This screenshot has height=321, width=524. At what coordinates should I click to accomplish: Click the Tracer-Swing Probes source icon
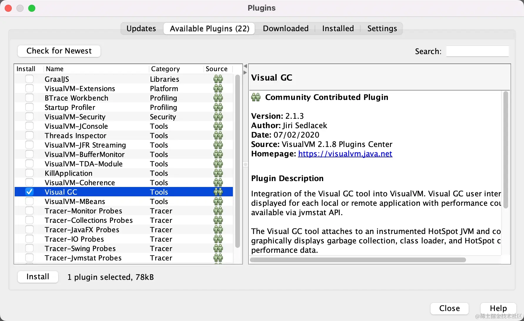[218, 248]
